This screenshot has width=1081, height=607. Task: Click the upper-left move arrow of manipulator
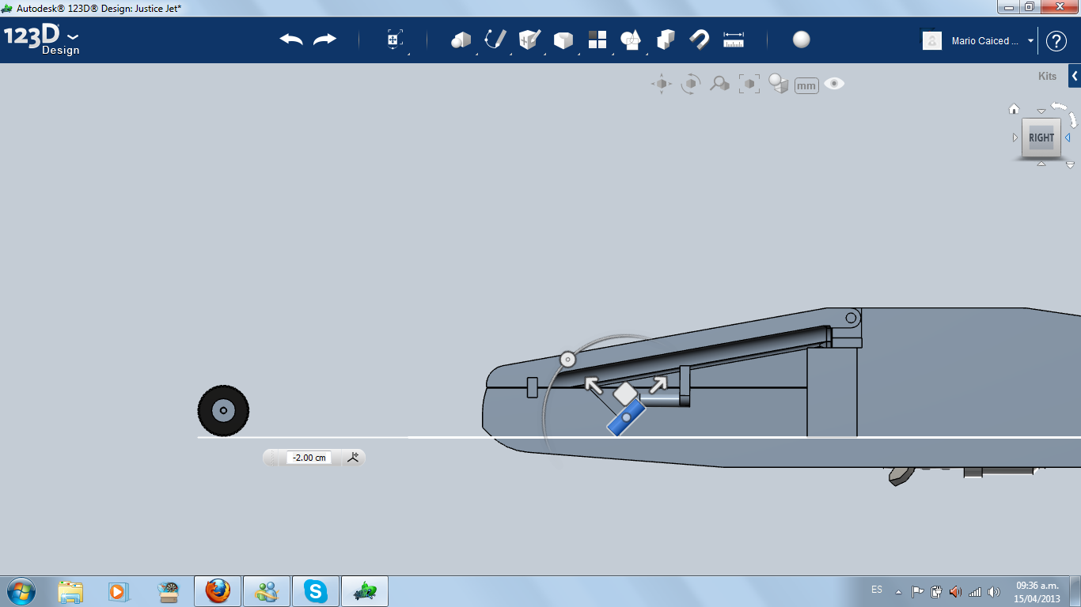pyautogui.click(x=594, y=385)
